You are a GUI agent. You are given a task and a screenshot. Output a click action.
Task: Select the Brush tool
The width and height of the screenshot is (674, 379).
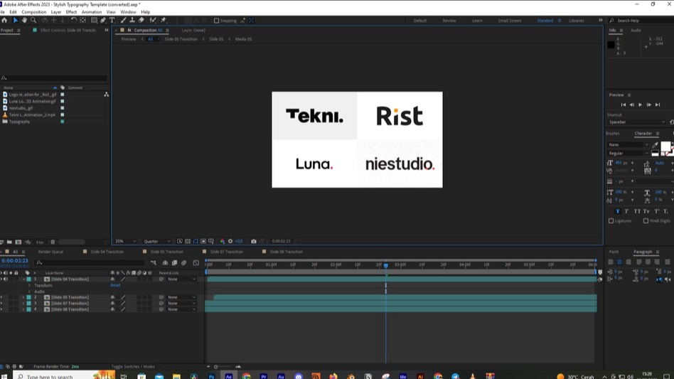tap(124, 20)
